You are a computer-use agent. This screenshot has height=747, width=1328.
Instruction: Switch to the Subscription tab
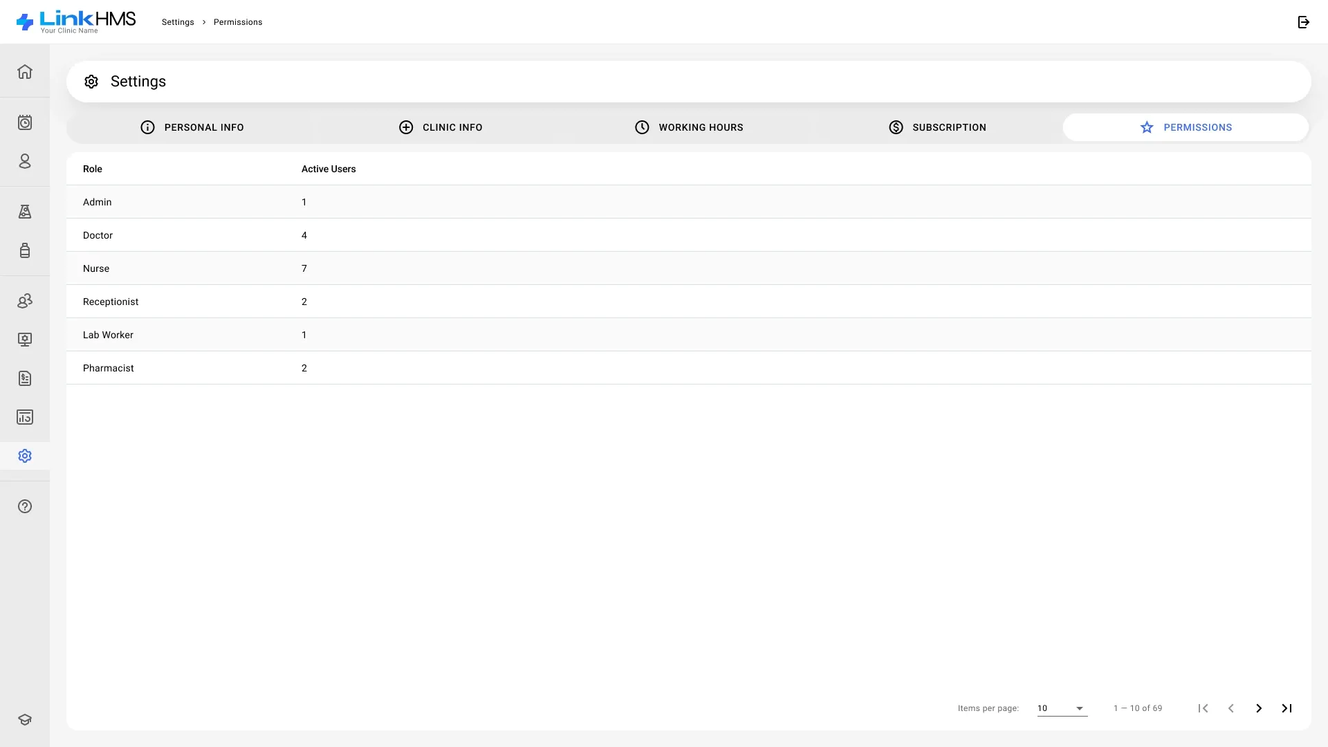tap(937, 127)
